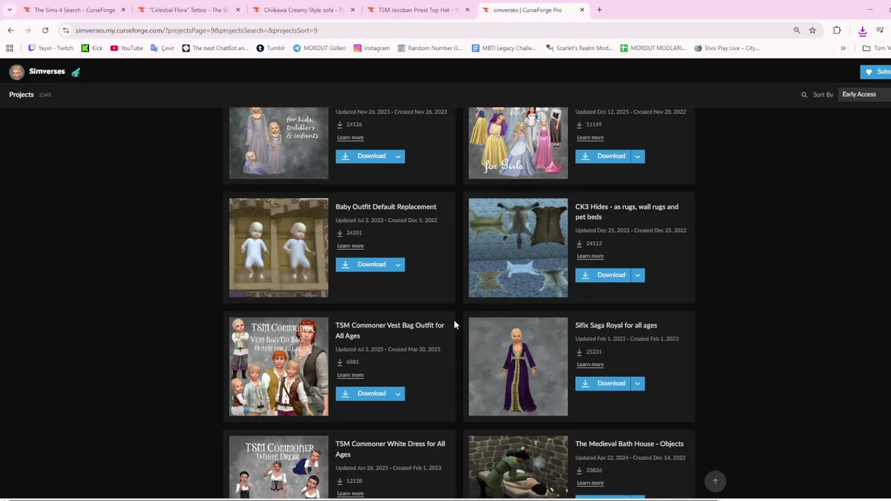Download Sifix Saga Royal for all ages
This screenshot has height=501, width=891.
603,383
